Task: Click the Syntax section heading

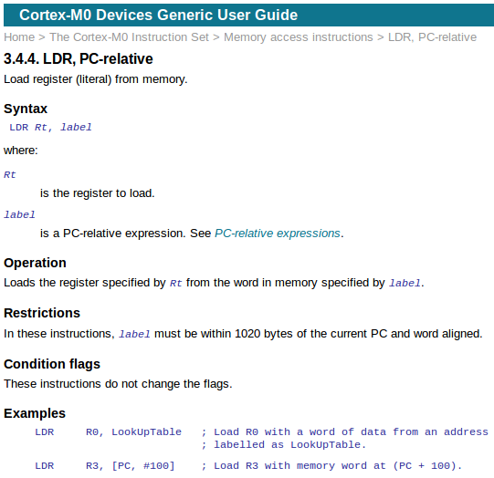Action: click(x=26, y=109)
